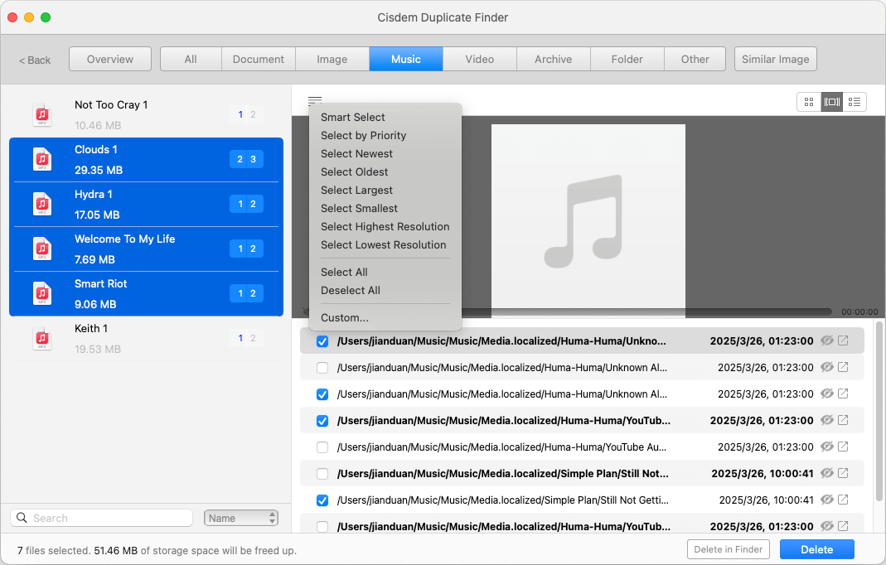Screen dimensions: 886x565
Task: Switch to the Video tab
Action: [479, 59]
